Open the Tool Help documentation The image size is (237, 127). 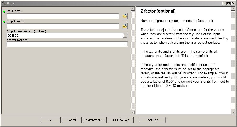[x=152, y=120]
